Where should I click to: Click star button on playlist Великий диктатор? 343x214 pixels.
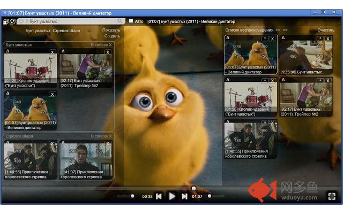pos(265,39)
